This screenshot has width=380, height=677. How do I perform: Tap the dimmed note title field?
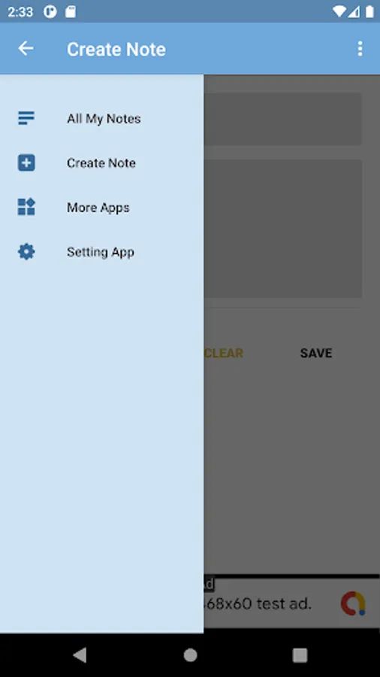click(x=282, y=119)
